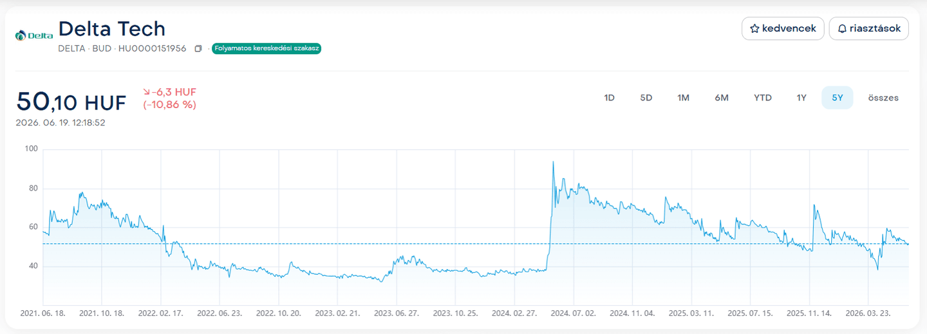Click the -6,3 HUF change value
The image size is (927, 334).
pos(169,92)
